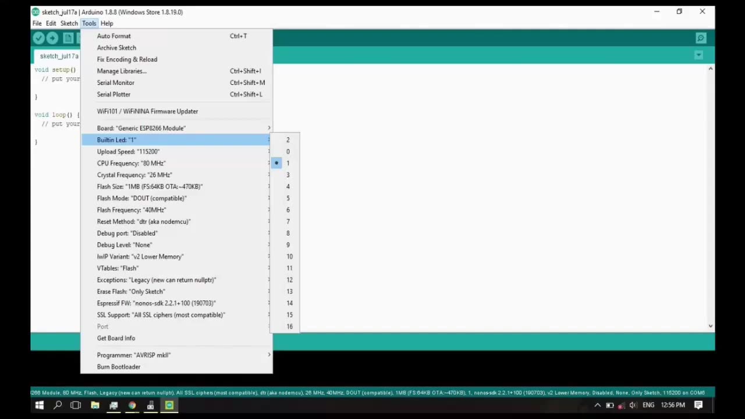Screen dimensions: 745x419
Task: Expand the Upload Speed "115200" submenu
Action: click(176, 151)
